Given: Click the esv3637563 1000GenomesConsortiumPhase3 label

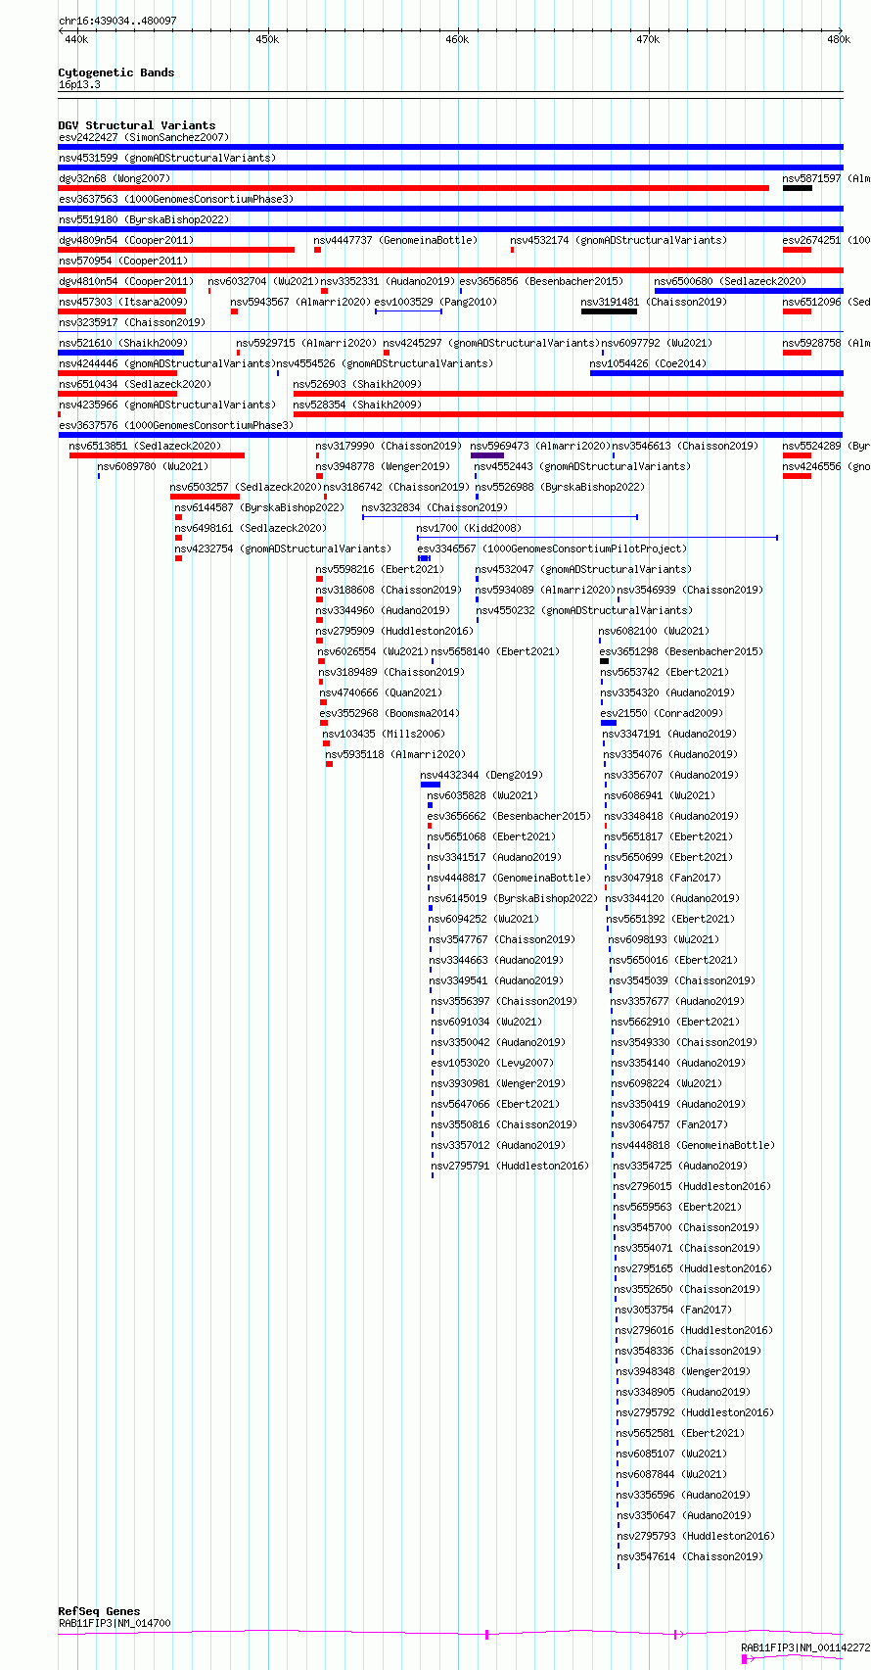Looking at the screenshot, I should 176,200.
